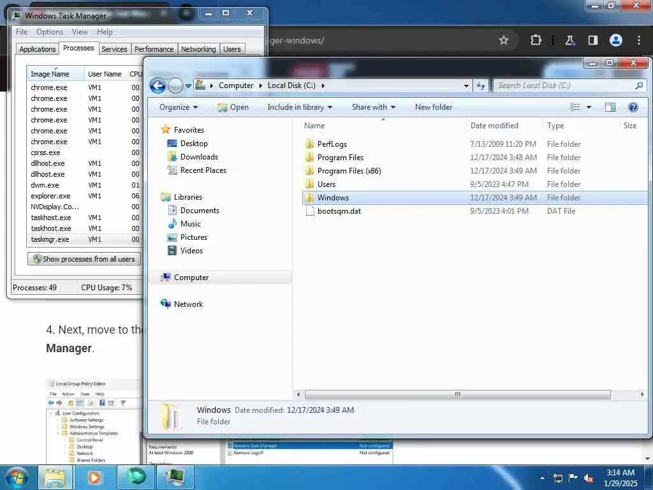Select the Windows folder row
The width and height of the screenshot is (653, 490).
click(x=474, y=198)
